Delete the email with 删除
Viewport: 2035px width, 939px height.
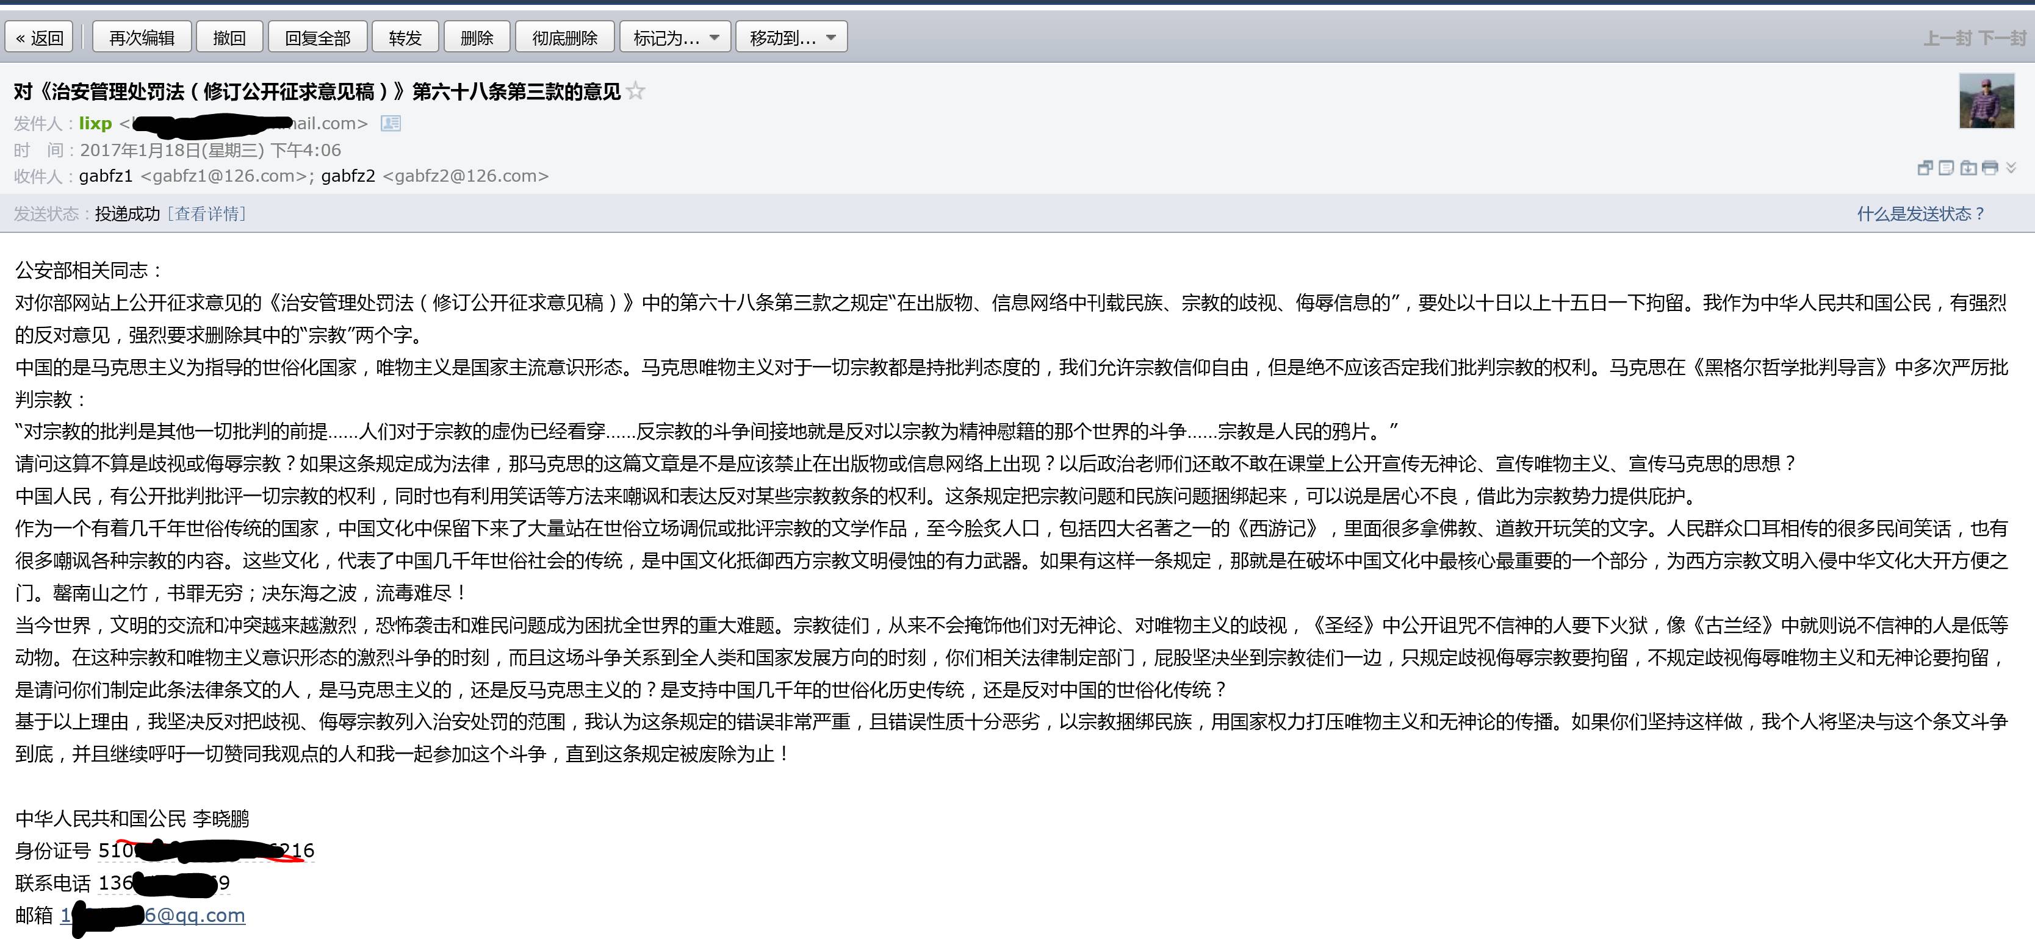click(477, 35)
